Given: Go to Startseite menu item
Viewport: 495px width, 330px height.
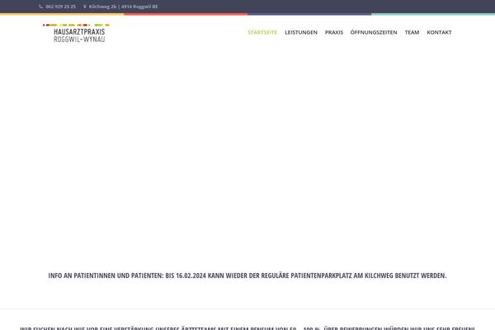Looking at the screenshot, I should click(x=262, y=32).
